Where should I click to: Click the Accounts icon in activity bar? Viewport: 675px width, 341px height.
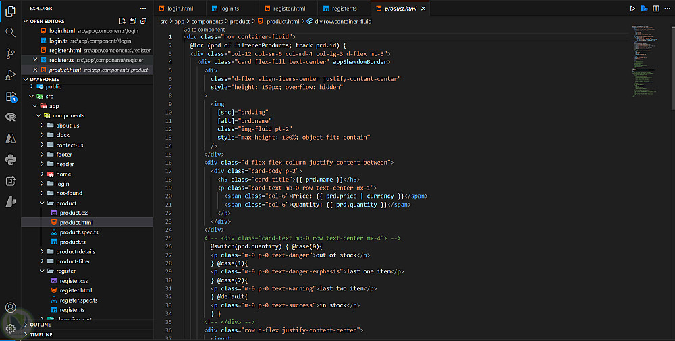tap(10, 308)
